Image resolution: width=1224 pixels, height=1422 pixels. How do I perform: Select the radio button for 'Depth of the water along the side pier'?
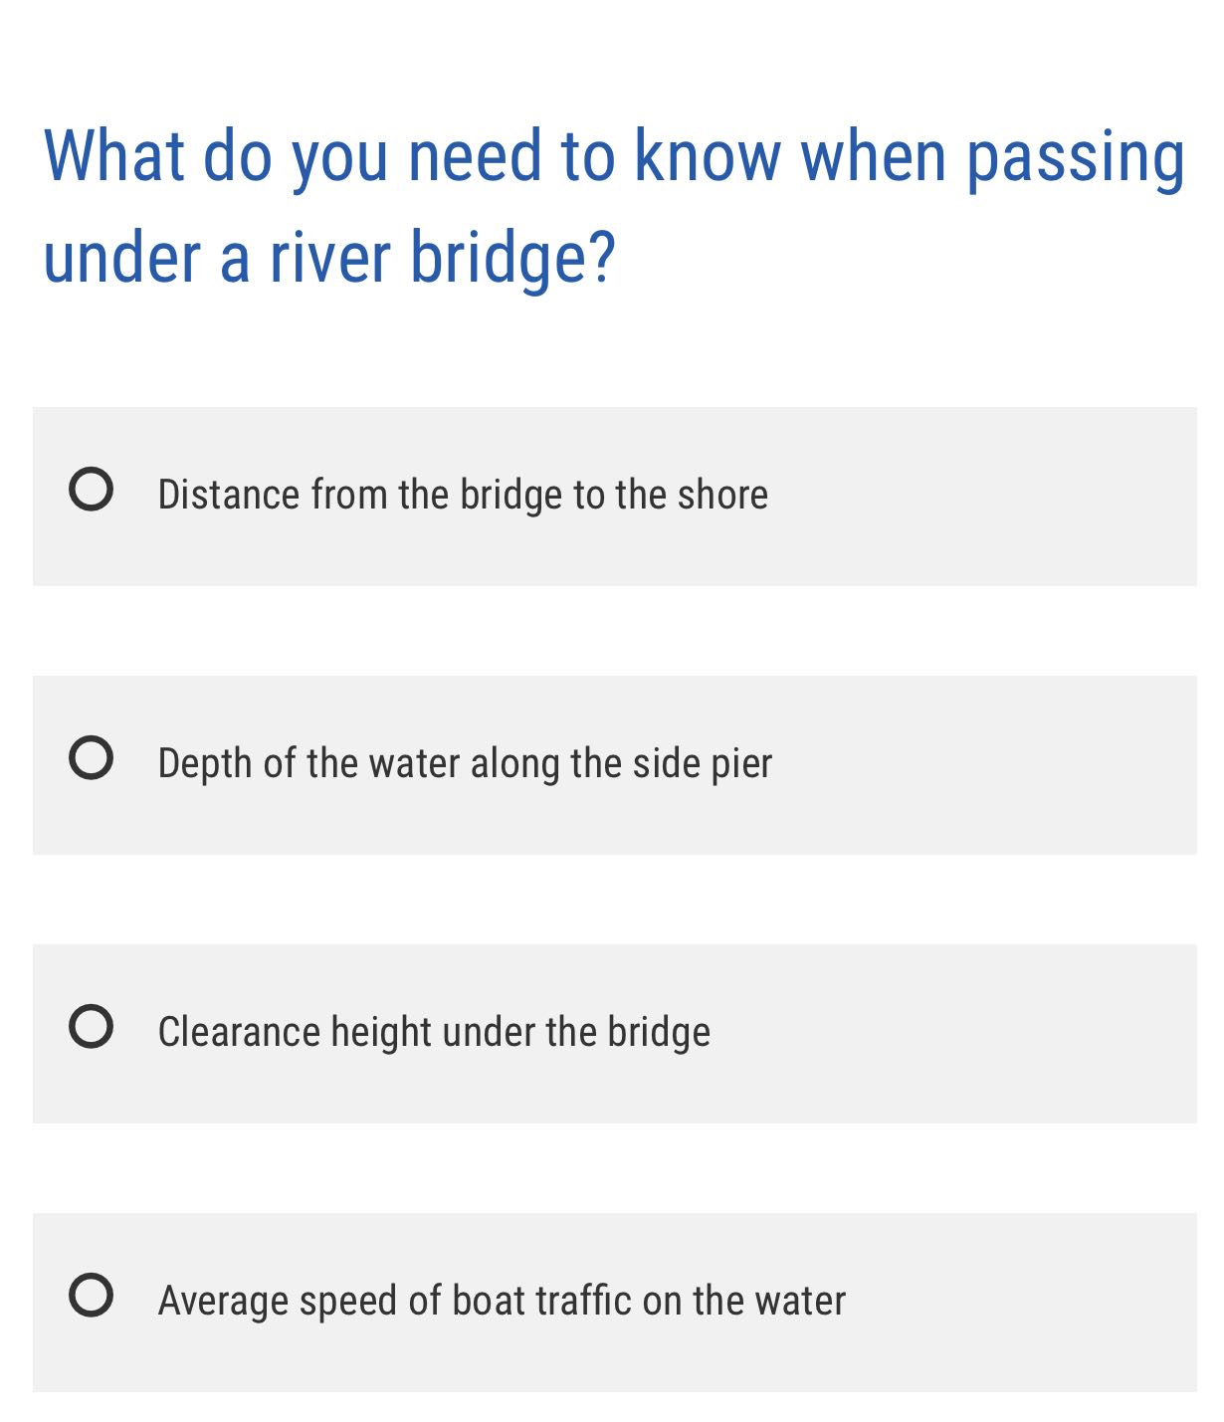(91, 761)
